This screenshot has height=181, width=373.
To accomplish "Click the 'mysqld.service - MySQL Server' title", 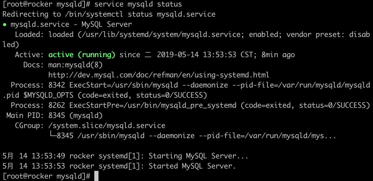I will (x=71, y=24).
